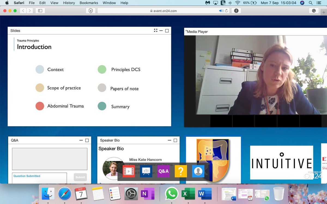The width and height of the screenshot is (327, 204).
Task: Click Kate Hancorn's profile photo
Action: click(x=114, y=169)
